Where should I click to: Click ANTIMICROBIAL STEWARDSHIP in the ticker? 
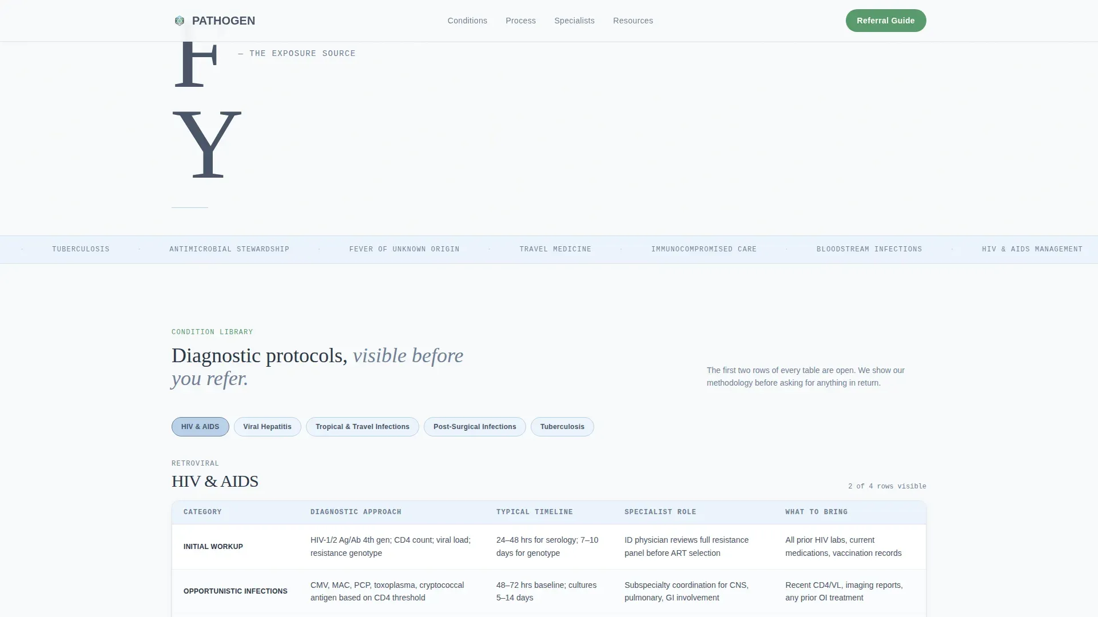(x=229, y=249)
